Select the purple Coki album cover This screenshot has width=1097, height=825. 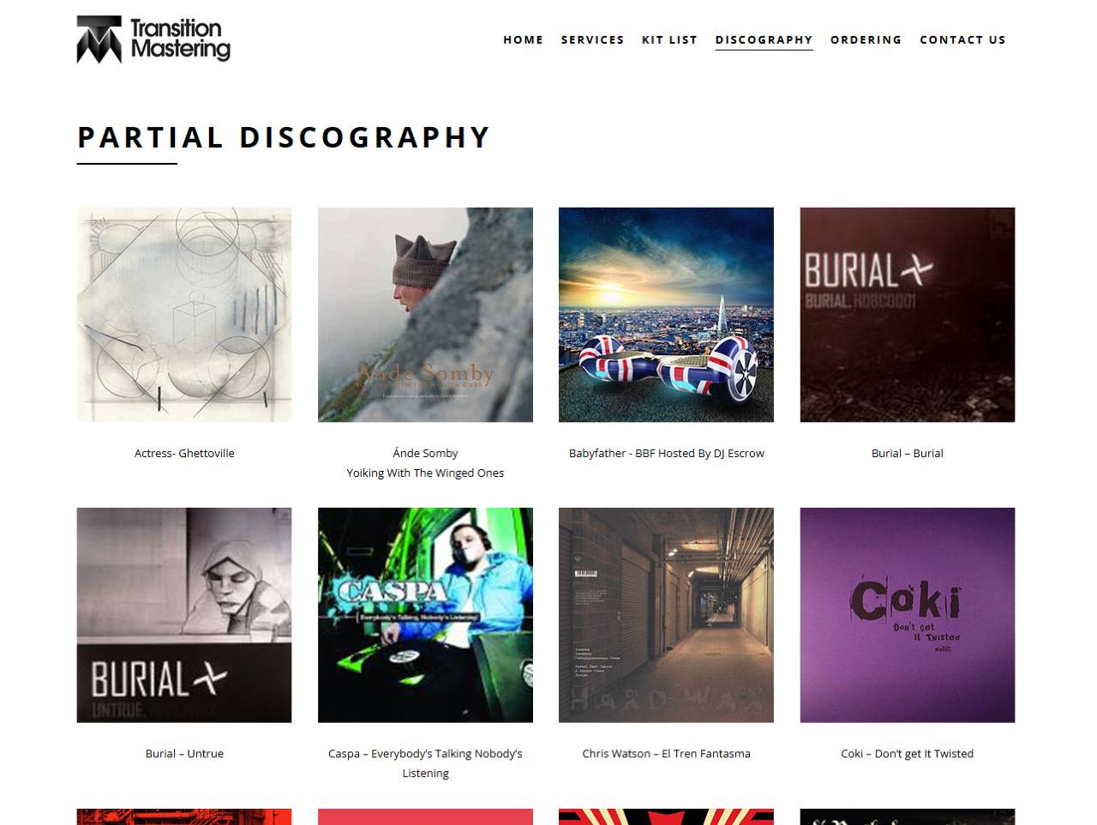pos(908,615)
